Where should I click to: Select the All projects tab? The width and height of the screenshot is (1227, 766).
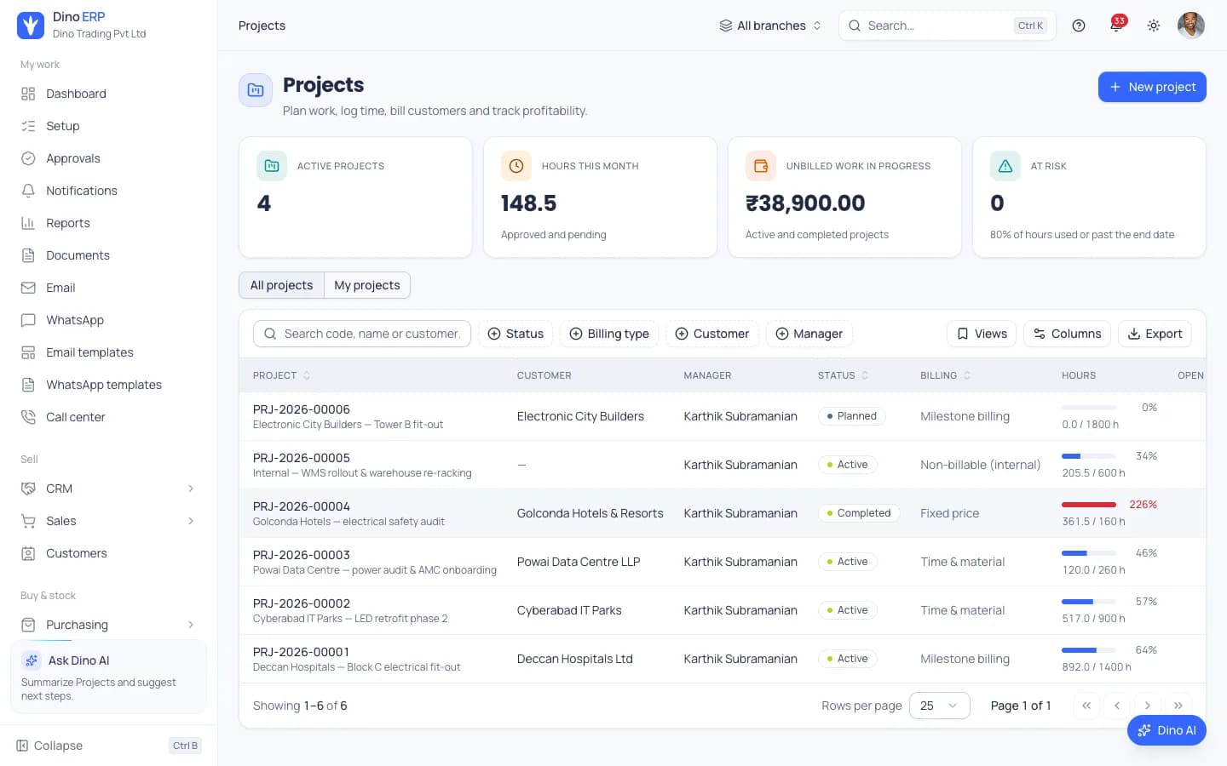tap(281, 285)
